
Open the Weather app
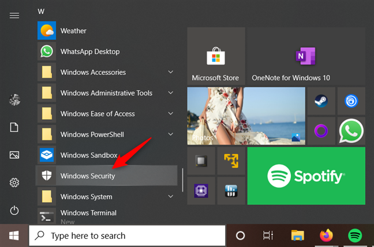click(73, 31)
